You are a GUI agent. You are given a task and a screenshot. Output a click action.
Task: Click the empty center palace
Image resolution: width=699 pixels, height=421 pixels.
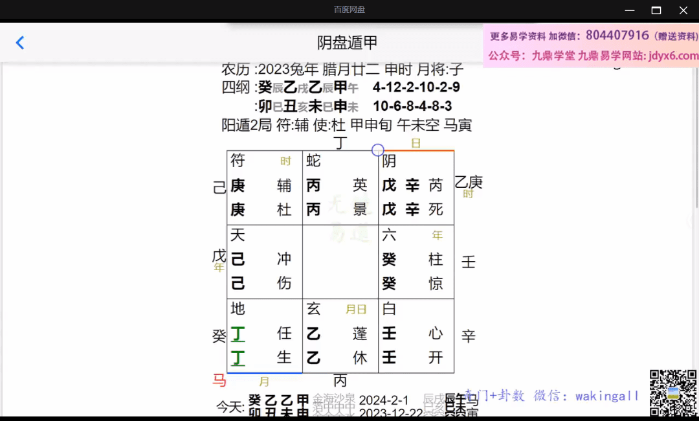click(340, 262)
